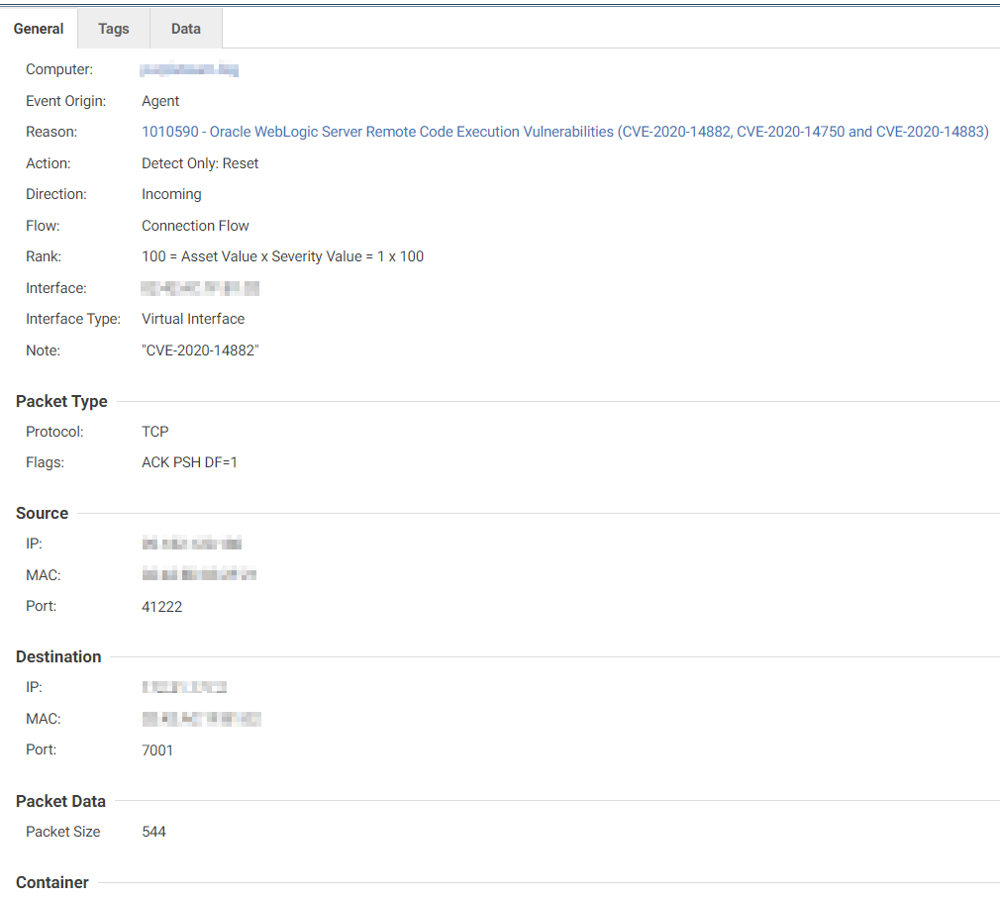Select the General tab
The height and width of the screenshot is (897, 1000).
pos(39,29)
